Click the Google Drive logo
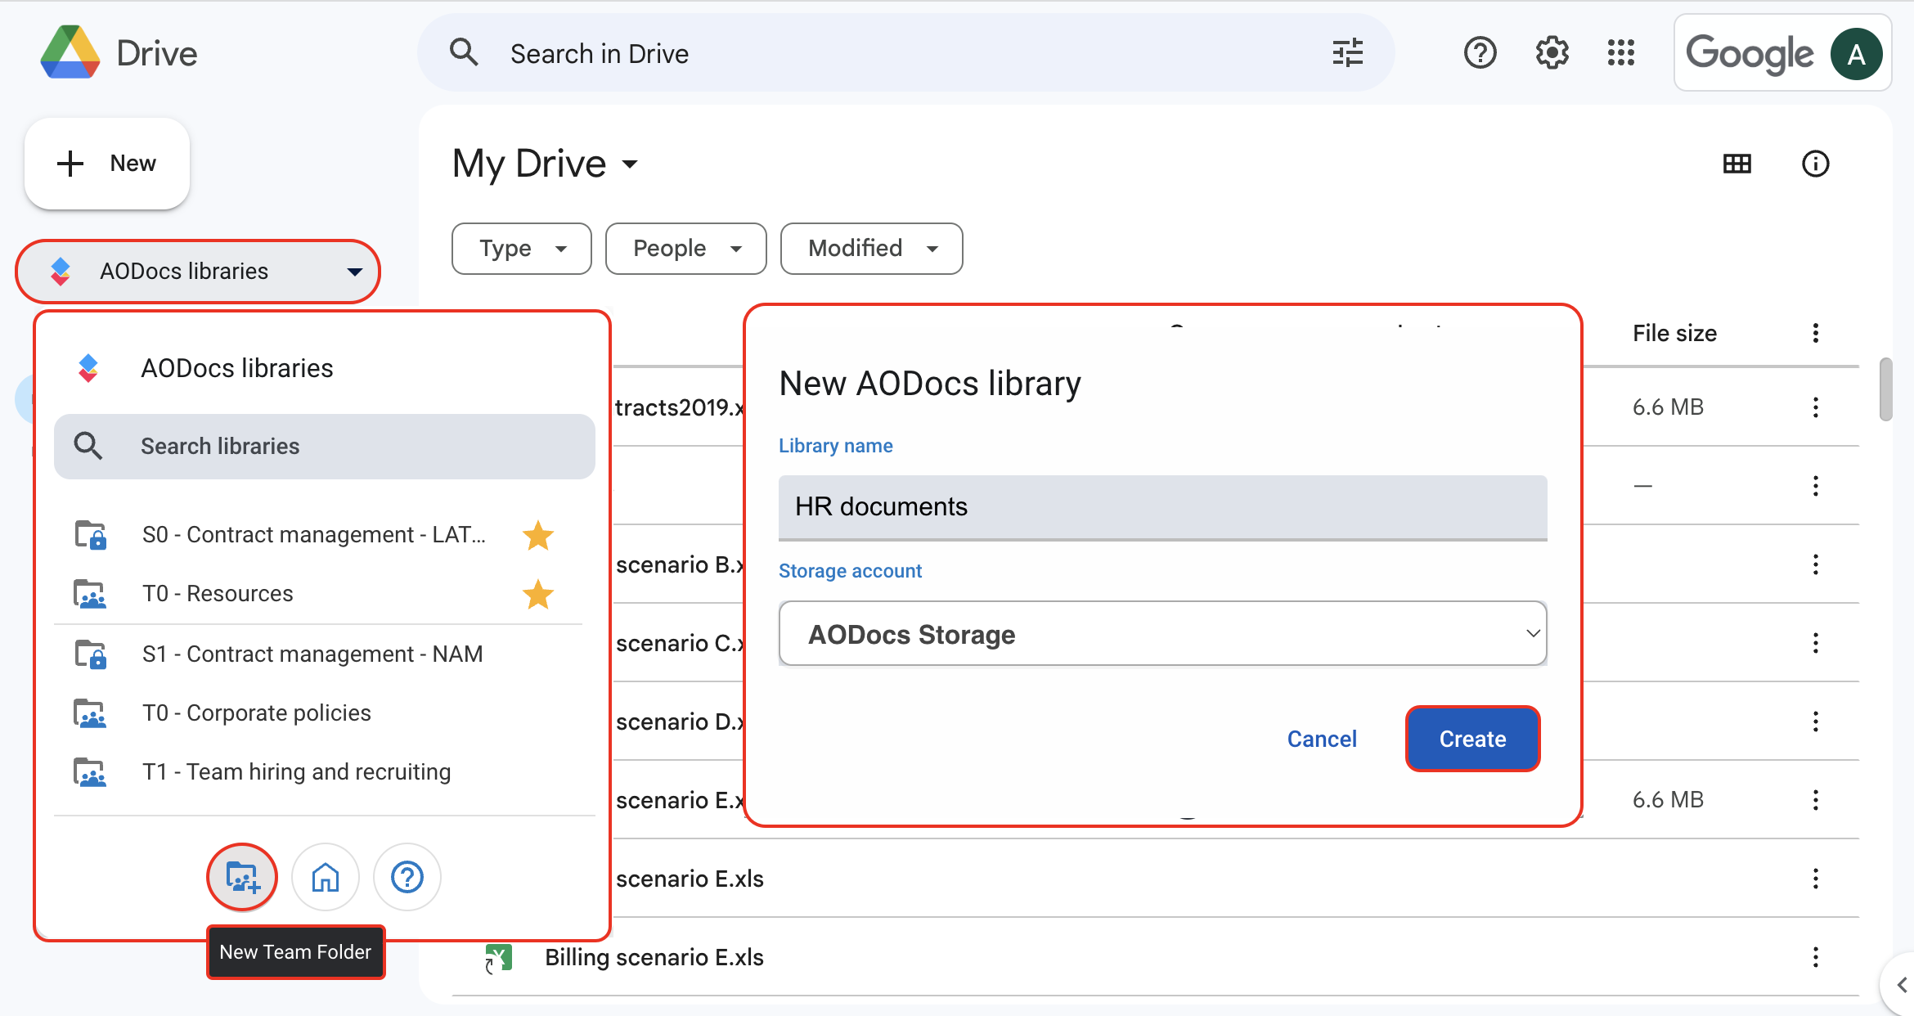This screenshot has width=1914, height=1016. point(70,53)
